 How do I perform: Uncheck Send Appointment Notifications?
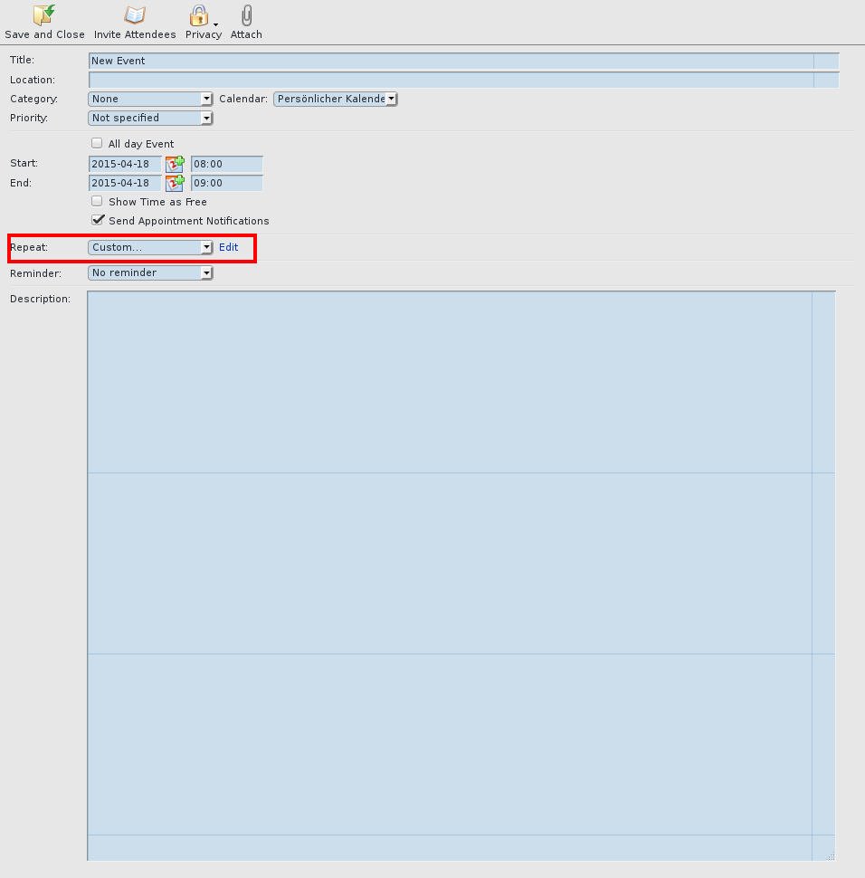click(98, 220)
